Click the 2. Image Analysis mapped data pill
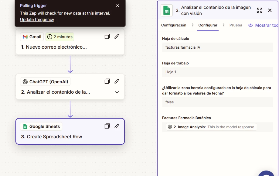279x176 pixels. point(212,127)
